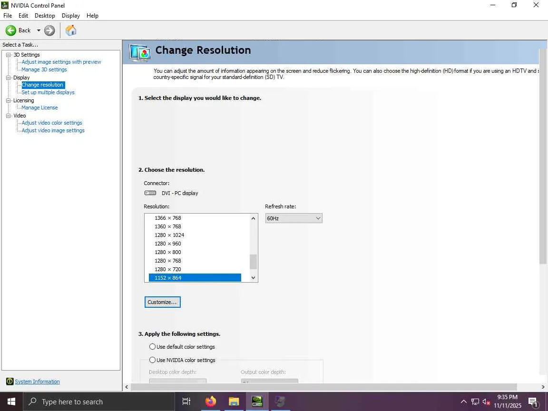This screenshot has width=548, height=411.
Task: Click resolution list scroll down arrow
Action: [x=254, y=278]
